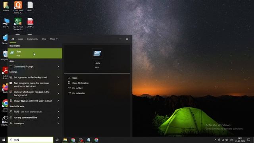
Task: Launch OBS Studio desktop shortcut
Action: tap(4, 121)
